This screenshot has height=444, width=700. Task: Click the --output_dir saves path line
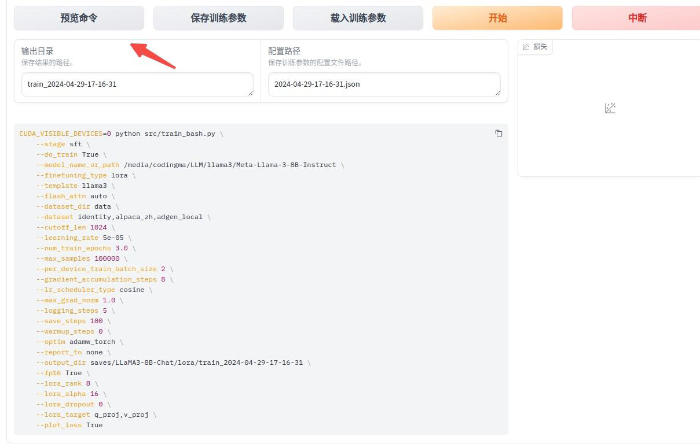(x=173, y=362)
